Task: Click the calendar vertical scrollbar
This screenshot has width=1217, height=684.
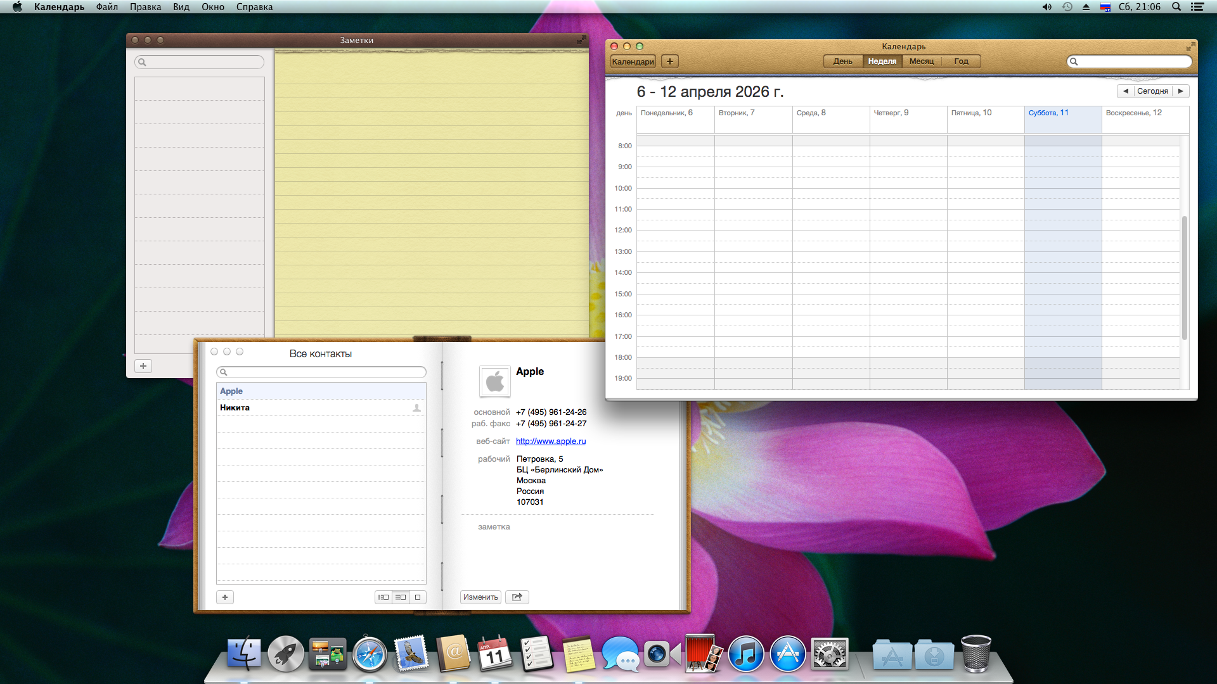Action: tap(1184, 277)
